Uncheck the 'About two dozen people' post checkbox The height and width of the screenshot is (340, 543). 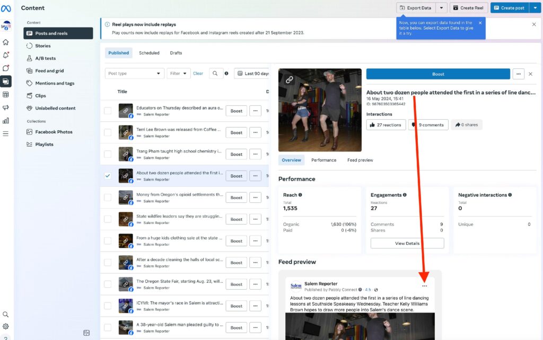(x=108, y=176)
